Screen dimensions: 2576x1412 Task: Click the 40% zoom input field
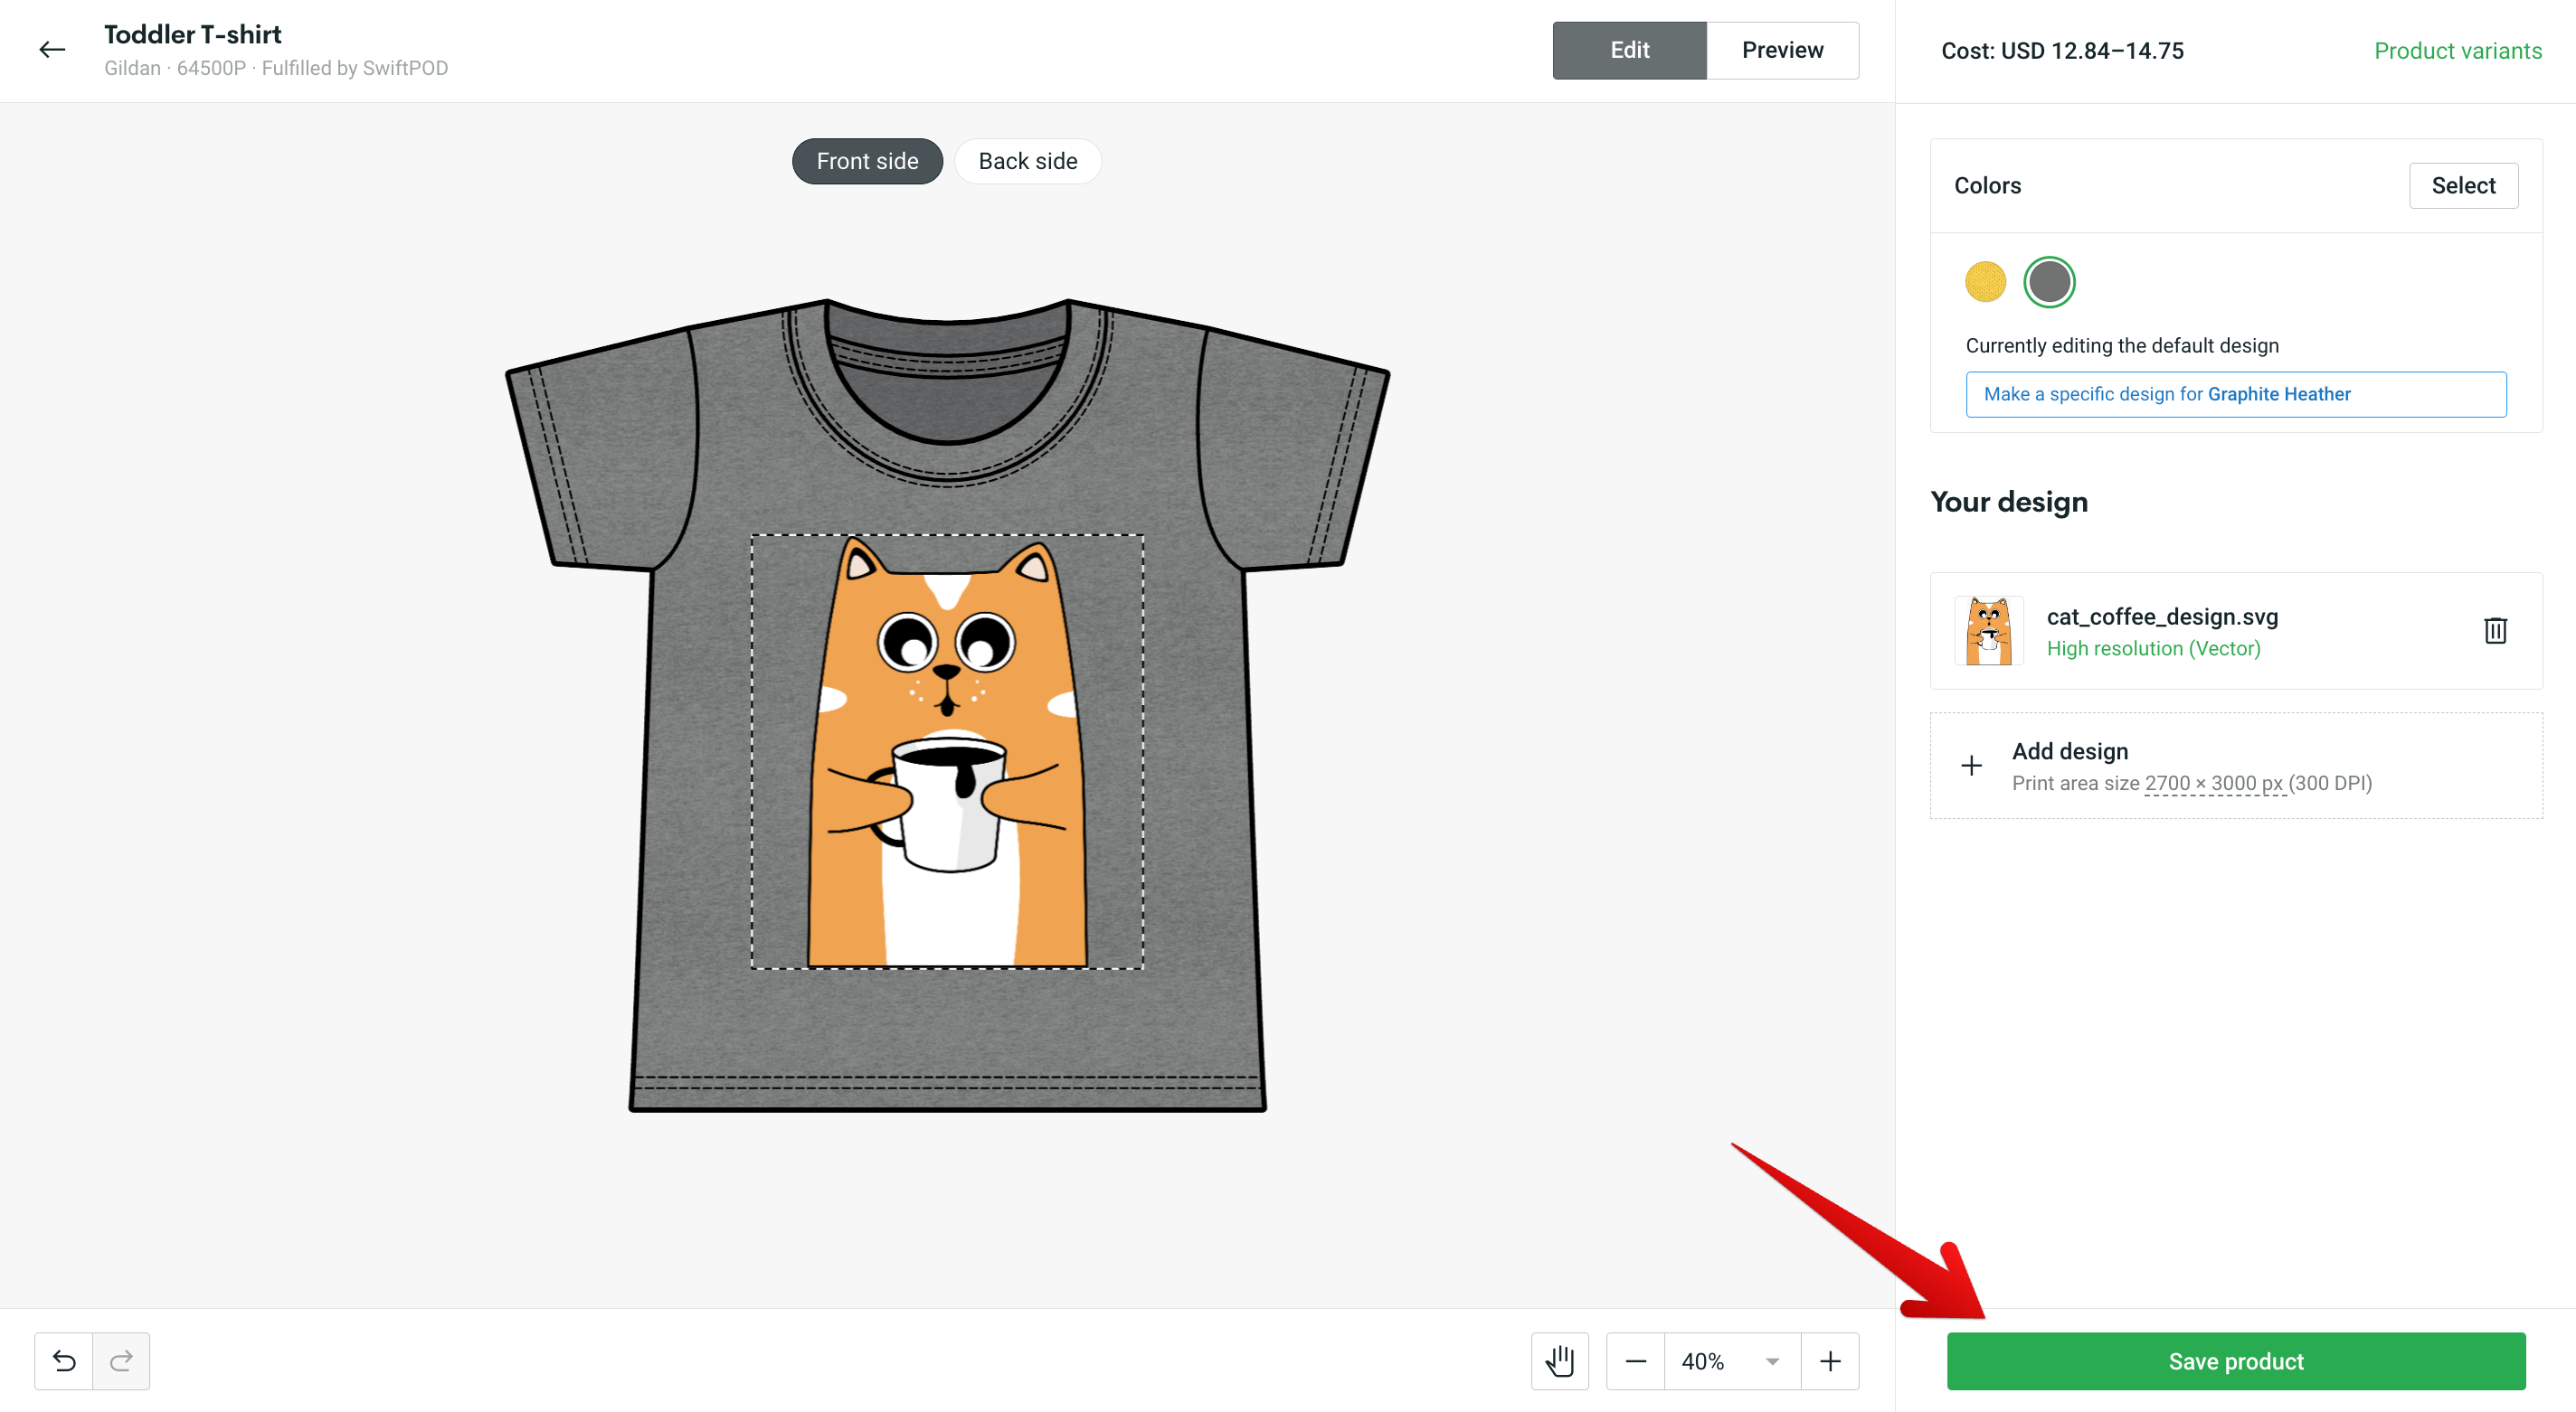point(1701,1361)
